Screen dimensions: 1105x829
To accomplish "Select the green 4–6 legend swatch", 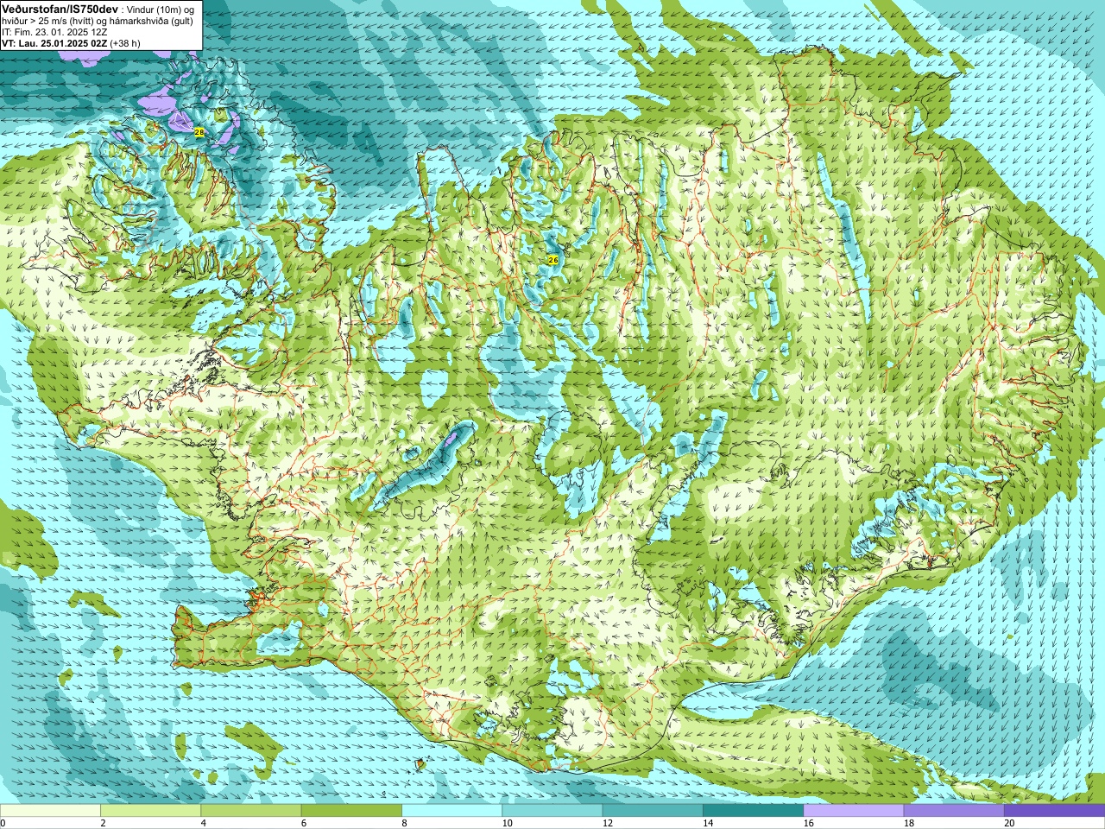I will pos(250,811).
